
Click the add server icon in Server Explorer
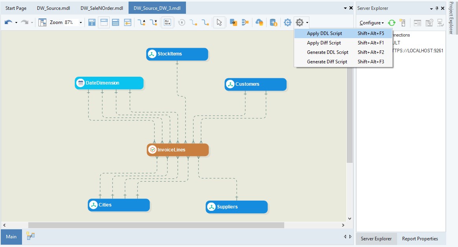click(402, 23)
